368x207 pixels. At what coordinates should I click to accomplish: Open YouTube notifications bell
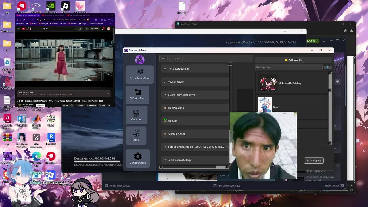pyautogui.click(x=103, y=29)
